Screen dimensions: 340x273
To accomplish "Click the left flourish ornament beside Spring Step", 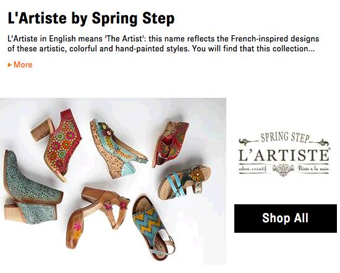I will 249,142.
